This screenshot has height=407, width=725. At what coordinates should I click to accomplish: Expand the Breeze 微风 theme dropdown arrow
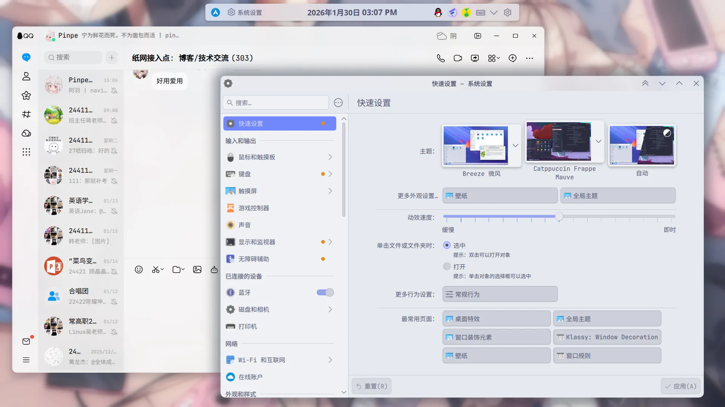pyautogui.click(x=515, y=146)
